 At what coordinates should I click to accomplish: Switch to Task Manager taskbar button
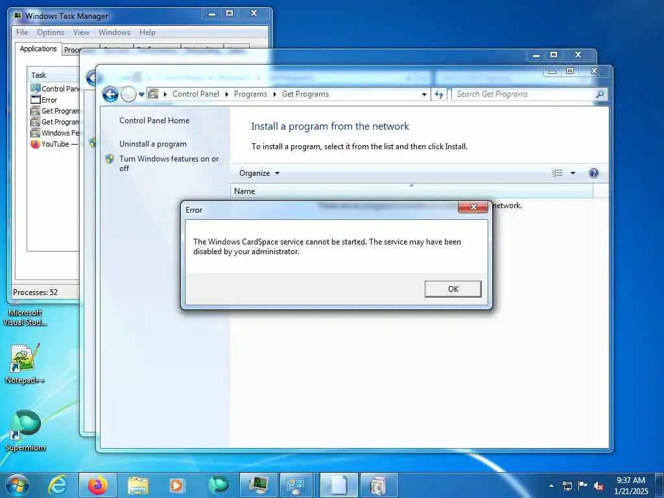click(258, 485)
